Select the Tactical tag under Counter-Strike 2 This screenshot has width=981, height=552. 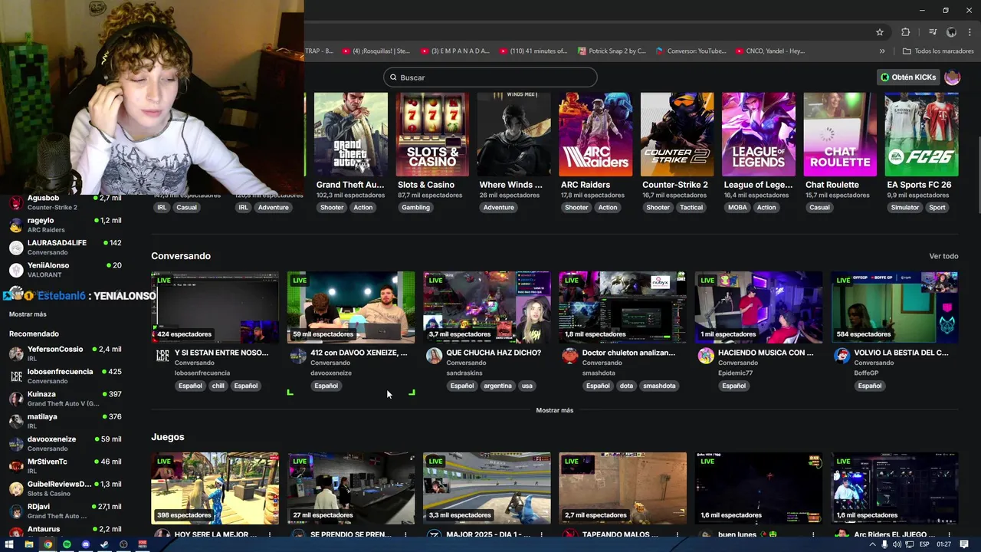691,207
